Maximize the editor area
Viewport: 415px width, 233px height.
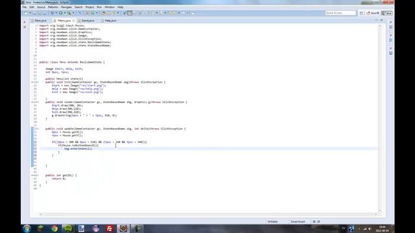[x=381, y=20]
